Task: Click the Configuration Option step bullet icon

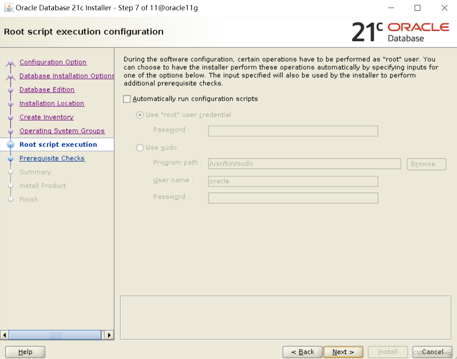Action: [11, 63]
